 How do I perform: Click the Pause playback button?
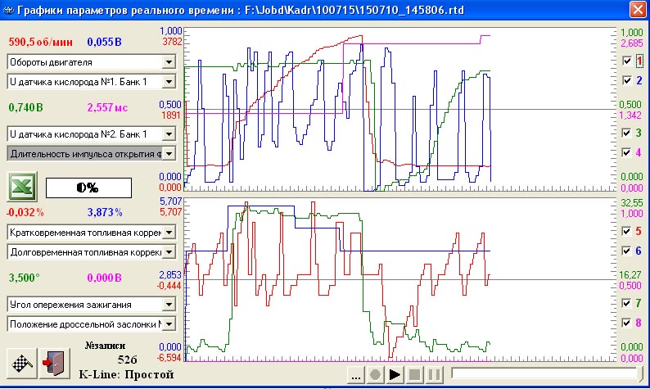(x=434, y=375)
